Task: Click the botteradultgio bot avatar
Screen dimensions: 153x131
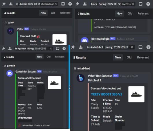Action: [85, 40]
